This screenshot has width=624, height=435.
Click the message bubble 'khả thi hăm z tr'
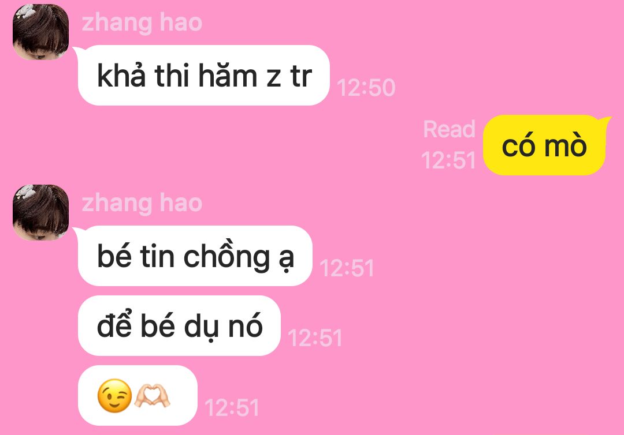pos(204,76)
